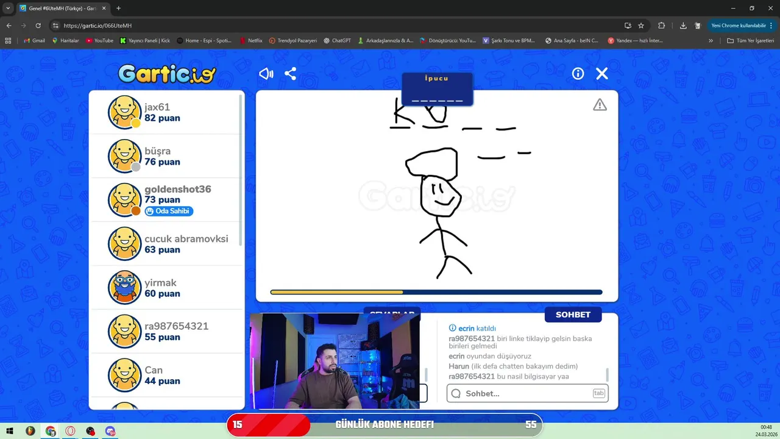Open the Chrome extensions puzzle icon
780x439 pixels.
pos(661,26)
